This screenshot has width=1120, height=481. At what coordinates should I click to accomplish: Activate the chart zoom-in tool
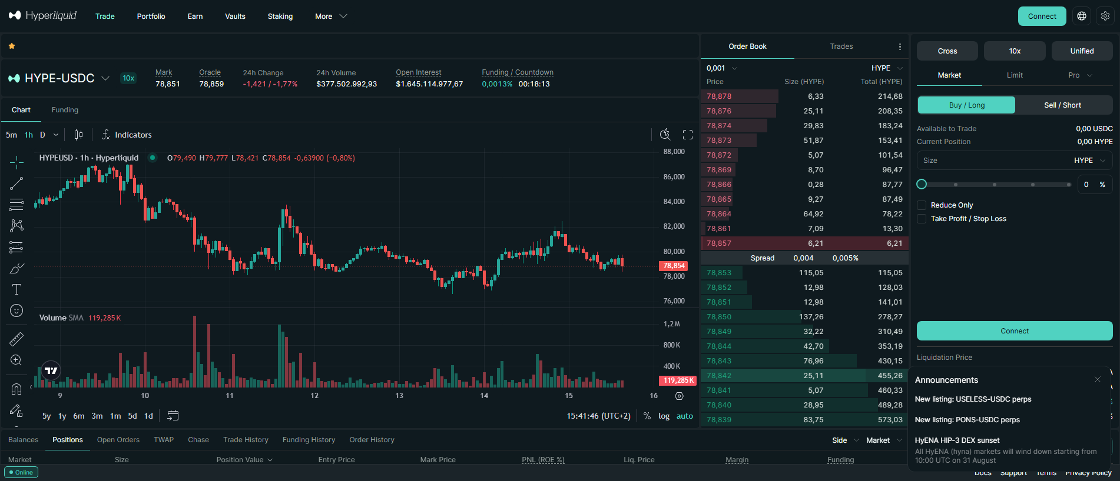pyautogui.click(x=16, y=360)
